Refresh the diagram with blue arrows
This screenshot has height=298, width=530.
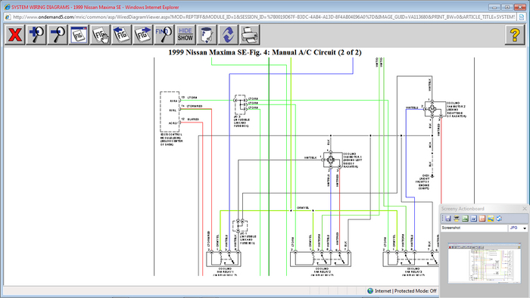coord(228,35)
